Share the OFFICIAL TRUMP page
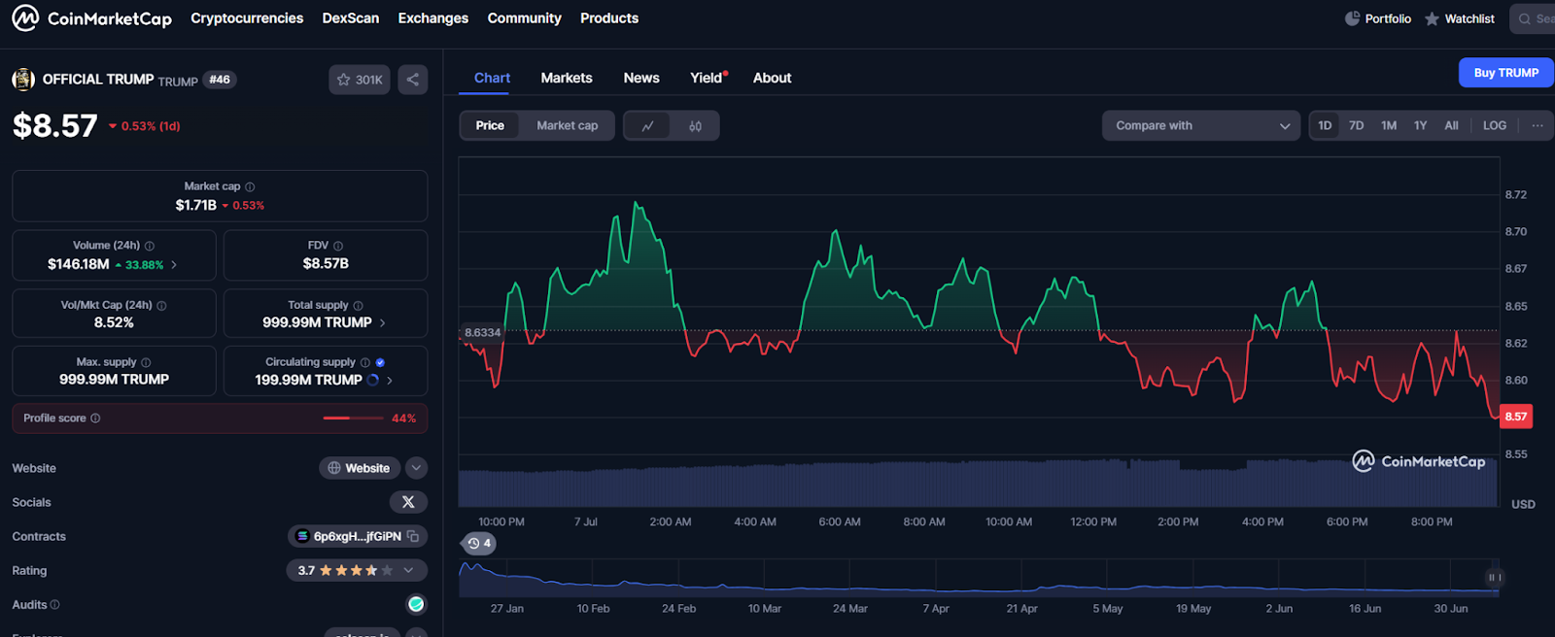Screen dimensions: 1555x637 tap(413, 80)
